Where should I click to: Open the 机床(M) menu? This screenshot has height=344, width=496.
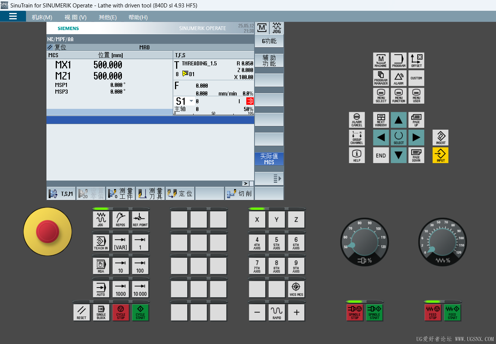tap(42, 17)
